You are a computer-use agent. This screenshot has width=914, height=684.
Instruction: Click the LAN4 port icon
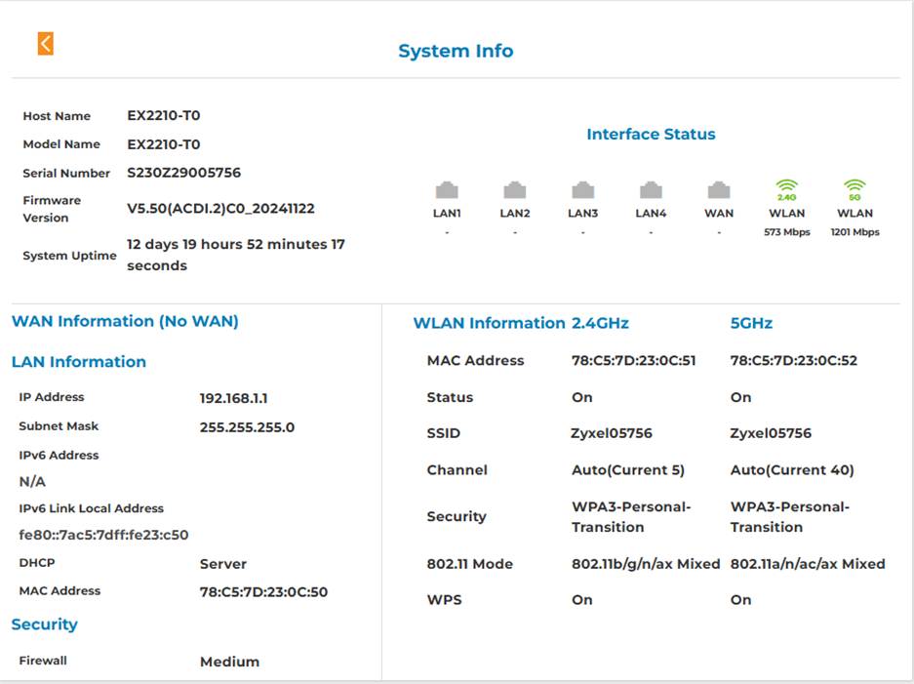tap(651, 190)
